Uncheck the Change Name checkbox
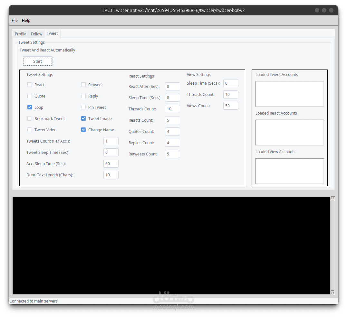Screen dimensions: 347x317 pyautogui.click(x=83, y=130)
